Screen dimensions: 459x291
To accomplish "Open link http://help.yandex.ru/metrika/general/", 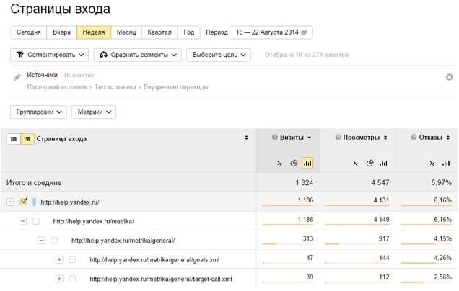I will [123, 241].
